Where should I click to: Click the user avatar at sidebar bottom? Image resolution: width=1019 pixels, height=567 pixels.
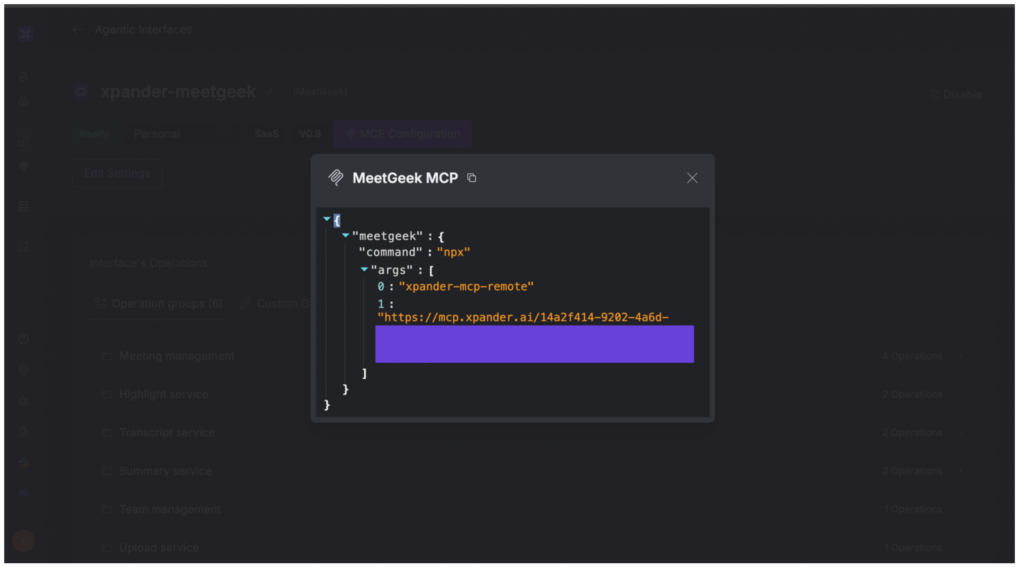(24, 541)
